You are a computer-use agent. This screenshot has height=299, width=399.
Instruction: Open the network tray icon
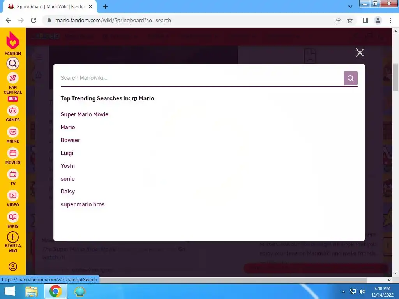tap(353, 292)
